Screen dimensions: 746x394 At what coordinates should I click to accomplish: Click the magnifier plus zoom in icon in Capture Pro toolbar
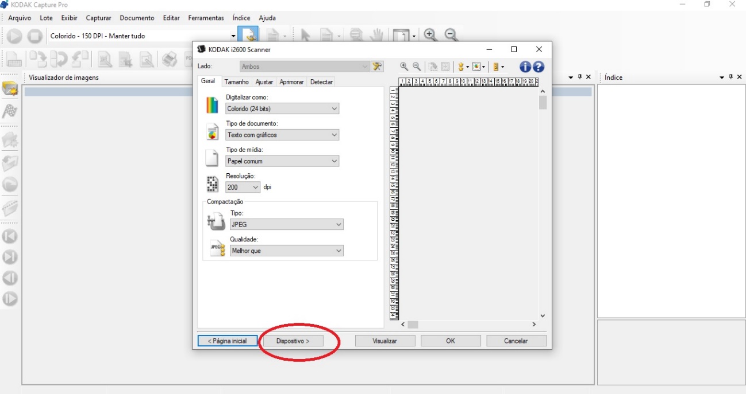coord(430,35)
